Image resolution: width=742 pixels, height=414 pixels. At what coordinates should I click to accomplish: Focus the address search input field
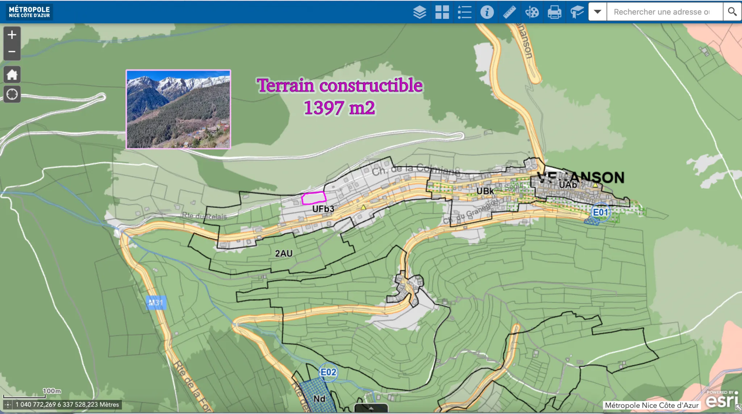pos(665,12)
